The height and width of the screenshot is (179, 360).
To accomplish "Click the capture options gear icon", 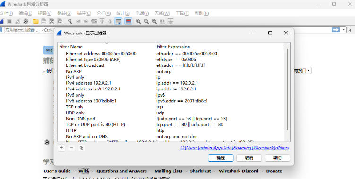I will pyautogui.click(x=26, y=22).
